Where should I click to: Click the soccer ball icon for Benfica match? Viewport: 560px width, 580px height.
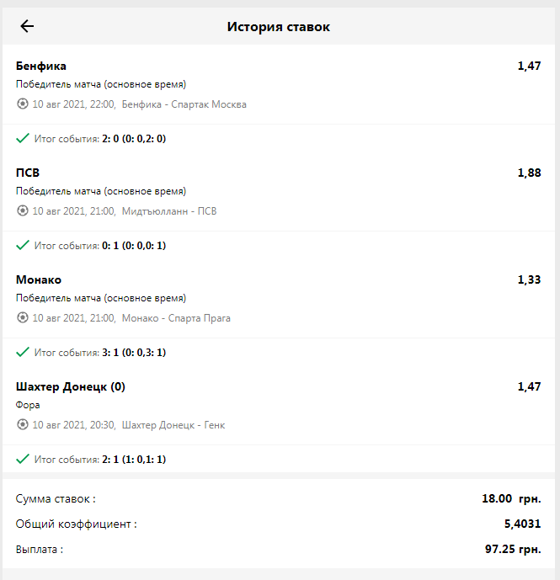[22, 104]
